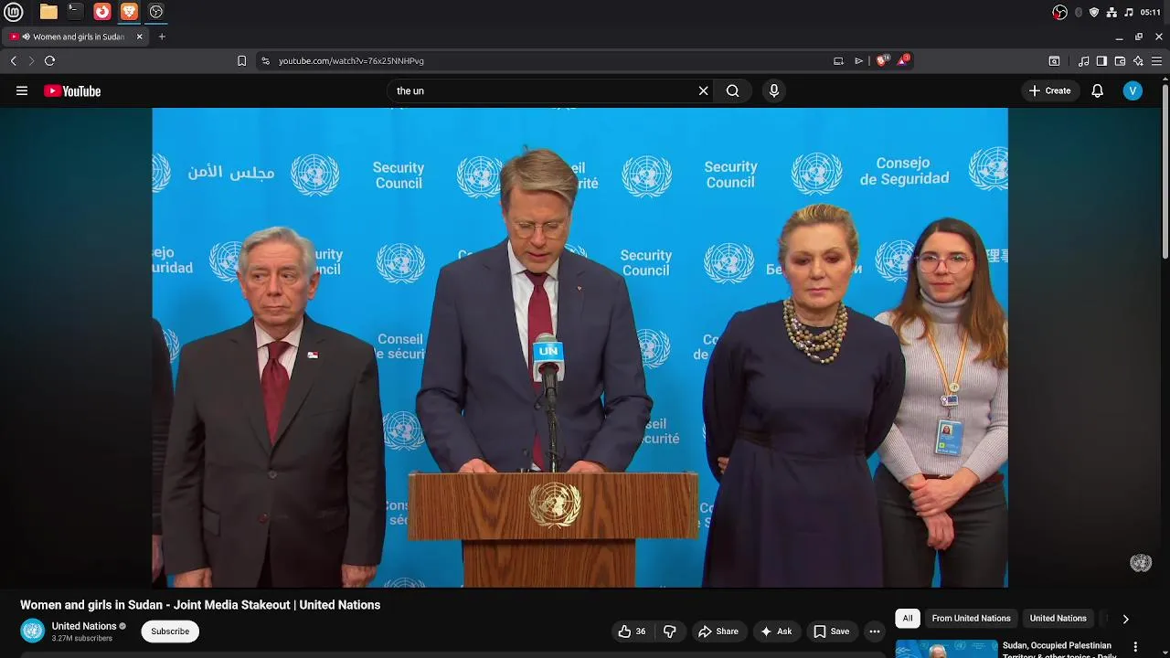Image resolution: width=1170 pixels, height=658 pixels.
Task: Close the Women and girls in Sudan tab
Action: (x=140, y=37)
